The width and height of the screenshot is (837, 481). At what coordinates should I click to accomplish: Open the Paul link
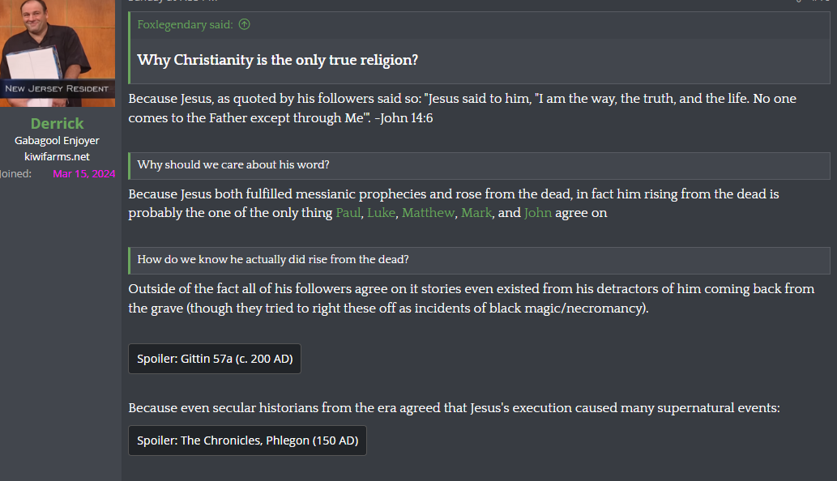[348, 213]
